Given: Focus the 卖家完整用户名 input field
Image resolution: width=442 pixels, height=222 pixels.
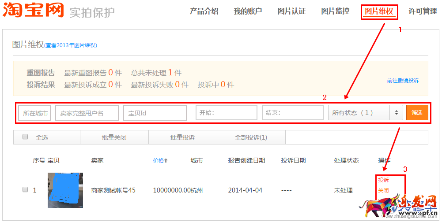Looking at the screenshot, I should point(87,113).
